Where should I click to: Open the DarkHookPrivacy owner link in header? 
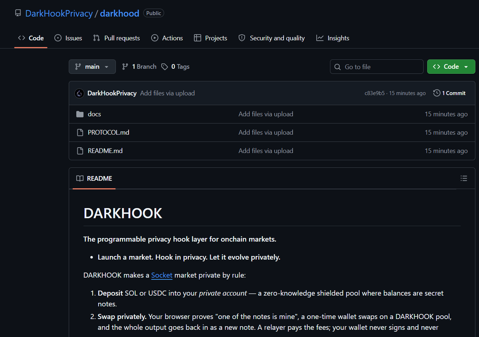[59, 13]
